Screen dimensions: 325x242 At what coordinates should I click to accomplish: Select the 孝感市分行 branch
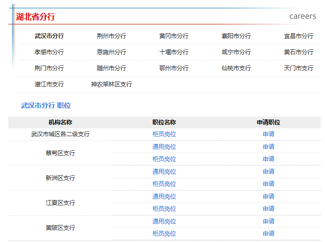pyautogui.click(x=49, y=52)
